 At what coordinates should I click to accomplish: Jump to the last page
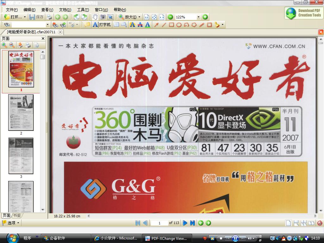192,223
